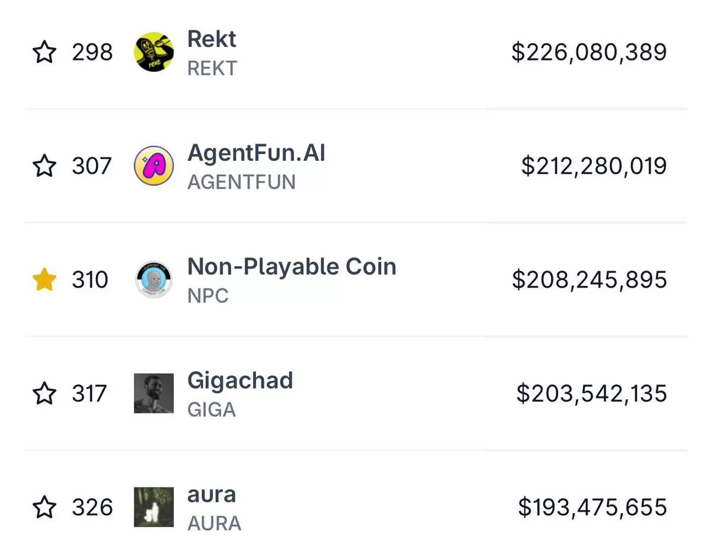Select the REKT ticker symbol
The width and height of the screenshot is (711, 548).
(212, 68)
